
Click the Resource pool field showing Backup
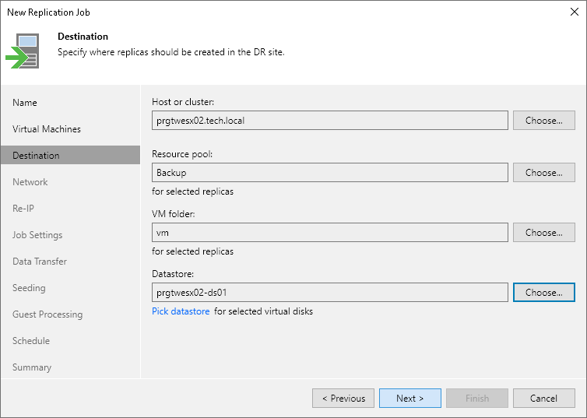click(x=330, y=173)
